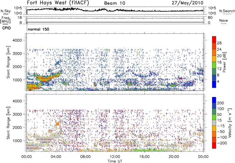
Task: Select the 'Freq. [MHz]' axis label
Action: click(5, 20)
